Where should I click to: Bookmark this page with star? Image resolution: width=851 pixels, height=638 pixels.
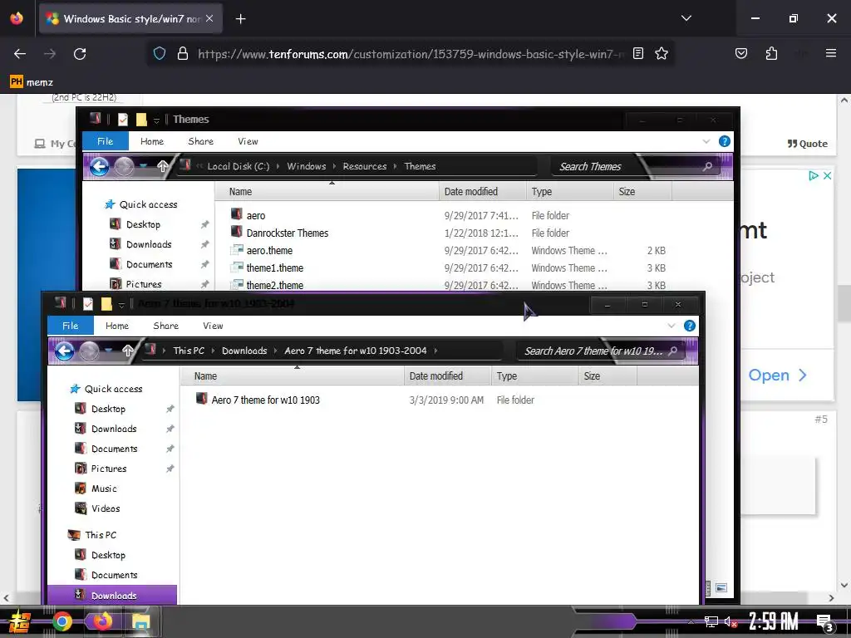[x=661, y=54]
